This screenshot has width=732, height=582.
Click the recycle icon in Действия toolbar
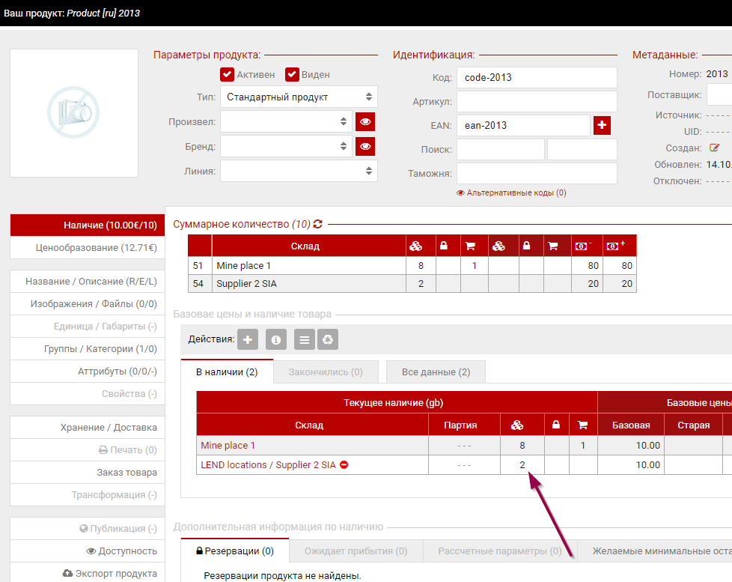328,339
